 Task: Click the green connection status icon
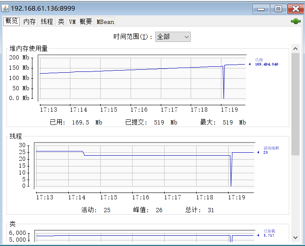(296, 21)
